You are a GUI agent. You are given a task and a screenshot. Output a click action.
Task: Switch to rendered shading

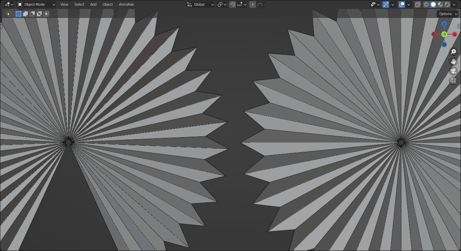pos(447,4)
